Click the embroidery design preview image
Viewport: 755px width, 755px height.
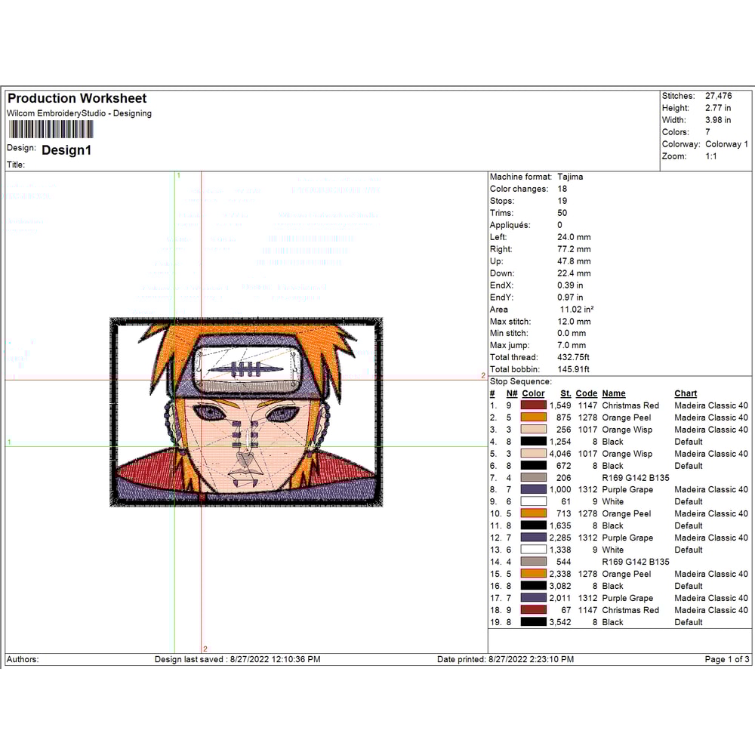coord(245,411)
